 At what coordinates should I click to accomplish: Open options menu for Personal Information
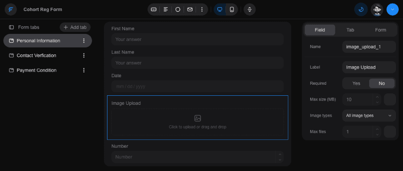pos(83,41)
